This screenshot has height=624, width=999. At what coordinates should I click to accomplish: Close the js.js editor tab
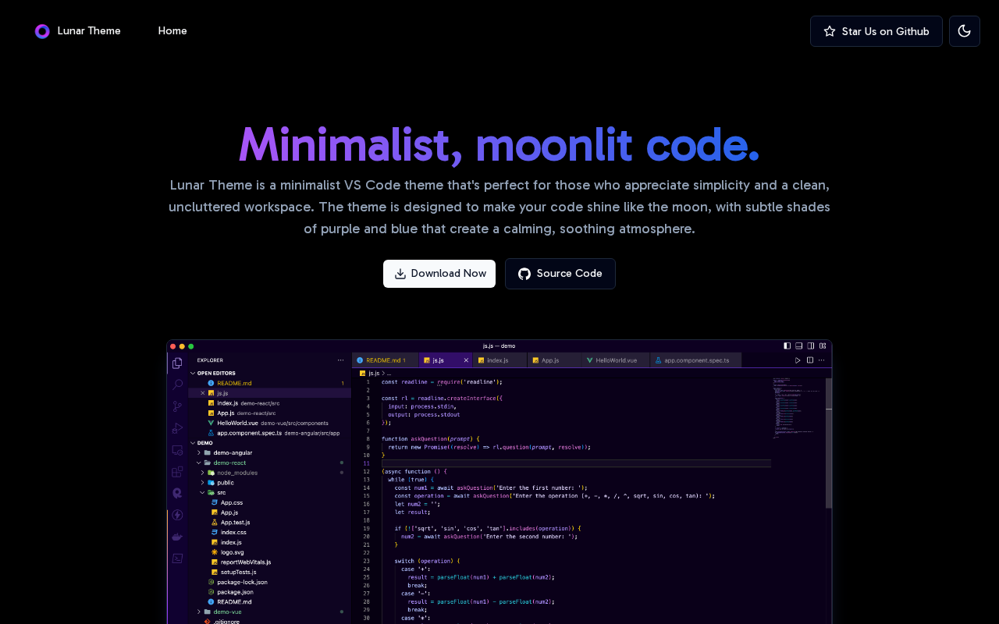click(x=466, y=360)
